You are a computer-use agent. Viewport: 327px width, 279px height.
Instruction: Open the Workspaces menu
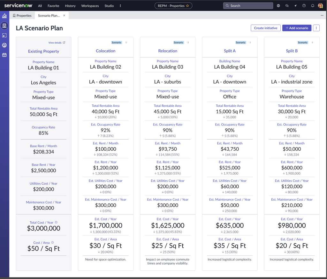pyautogui.click(x=90, y=6)
